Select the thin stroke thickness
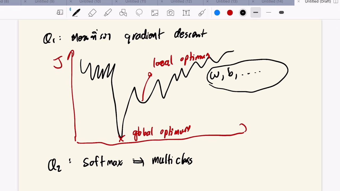Screen dimensions: 340x191 (269, 12)
